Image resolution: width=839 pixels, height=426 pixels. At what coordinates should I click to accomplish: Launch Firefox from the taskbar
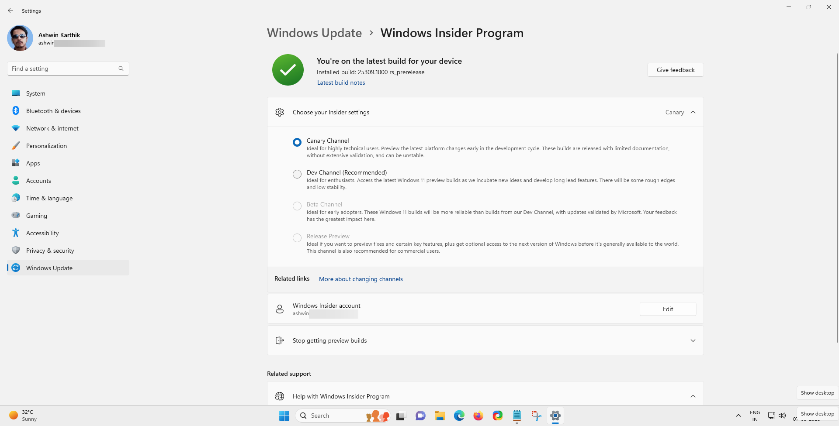pos(478,416)
